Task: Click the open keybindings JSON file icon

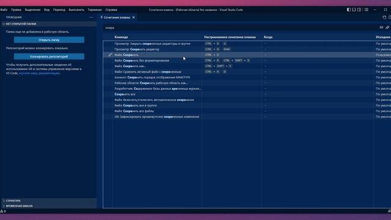Action: click(384, 17)
